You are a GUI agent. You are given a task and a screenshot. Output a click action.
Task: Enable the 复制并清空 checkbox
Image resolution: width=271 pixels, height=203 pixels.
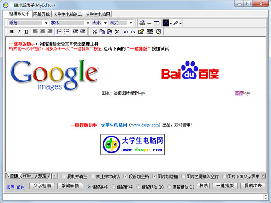click(64, 176)
